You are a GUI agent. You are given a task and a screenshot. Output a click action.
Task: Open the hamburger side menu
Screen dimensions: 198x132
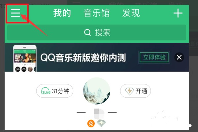(16, 13)
